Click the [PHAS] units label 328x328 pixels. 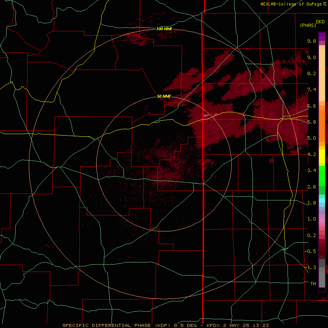point(308,25)
